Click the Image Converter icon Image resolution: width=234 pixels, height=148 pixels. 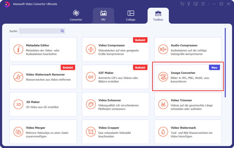(x=163, y=77)
